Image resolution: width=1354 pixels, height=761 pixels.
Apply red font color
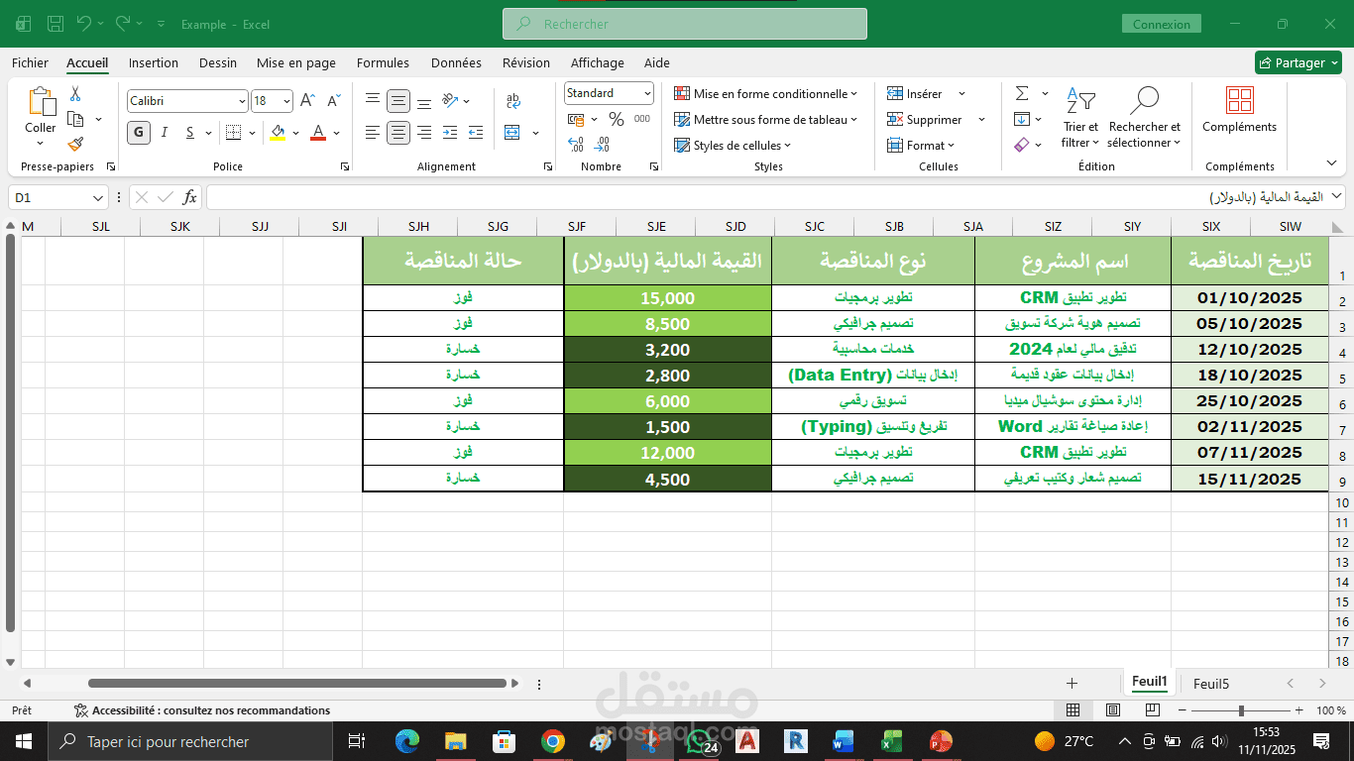click(x=318, y=133)
